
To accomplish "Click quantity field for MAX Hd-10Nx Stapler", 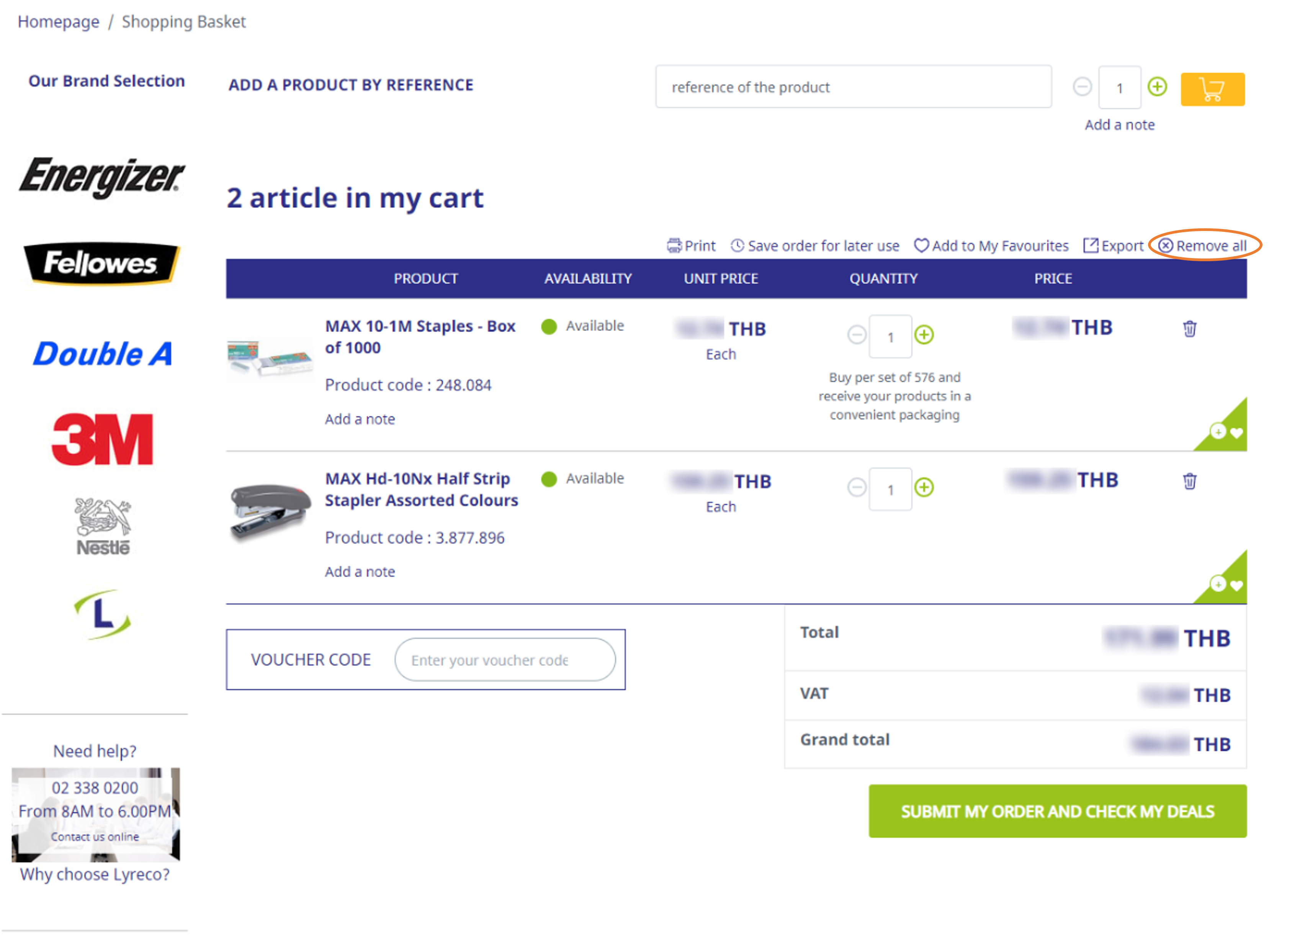I will click(890, 489).
